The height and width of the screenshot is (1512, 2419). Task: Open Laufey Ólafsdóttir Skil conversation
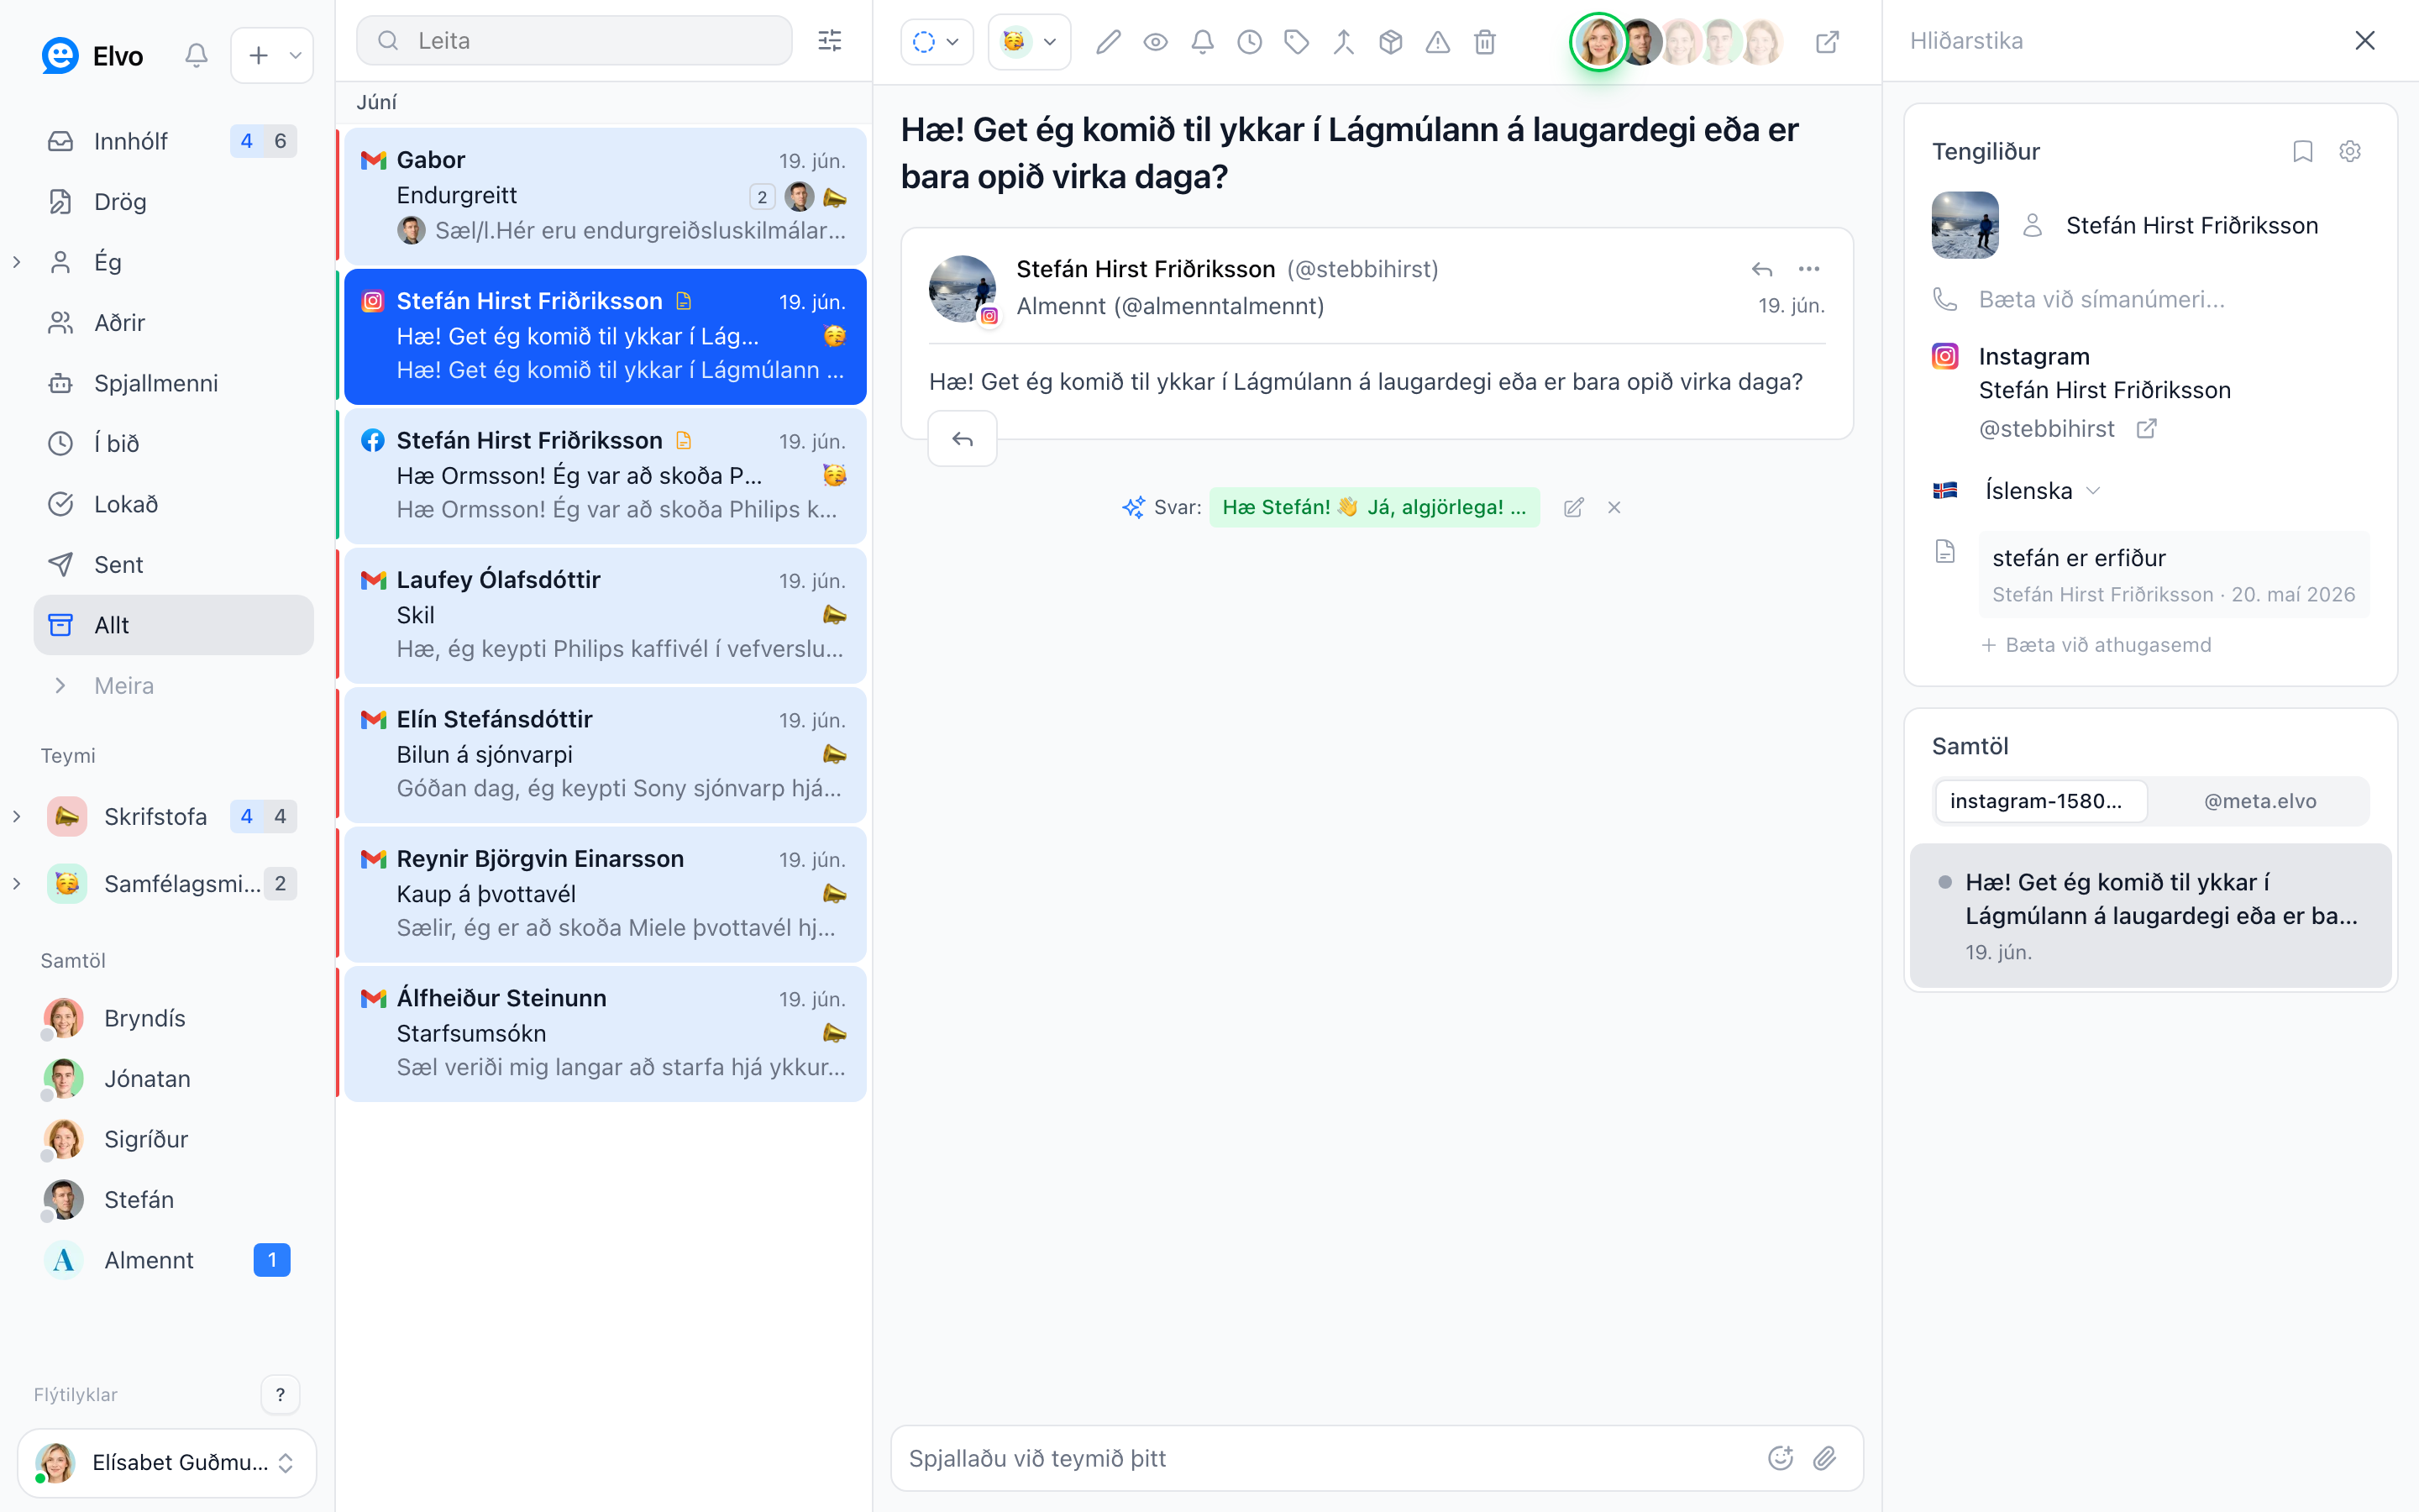coord(605,615)
